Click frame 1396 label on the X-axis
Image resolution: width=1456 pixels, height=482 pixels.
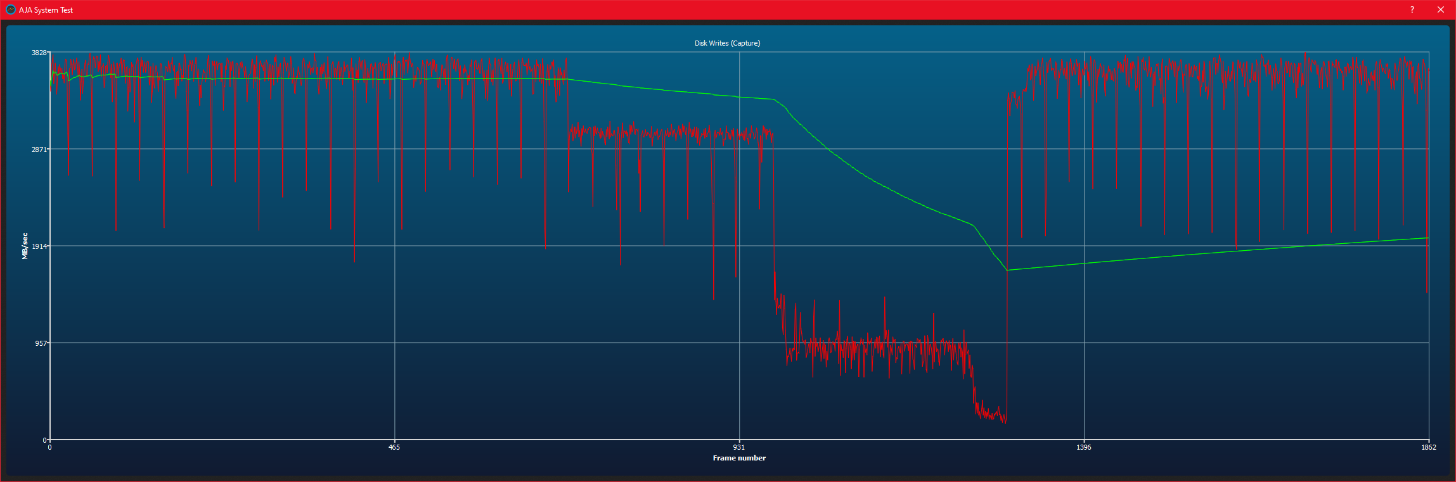pyautogui.click(x=1084, y=447)
